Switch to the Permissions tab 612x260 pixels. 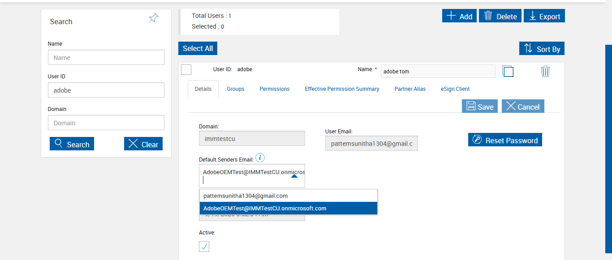274,89
